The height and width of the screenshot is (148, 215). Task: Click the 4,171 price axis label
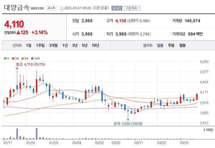[x=204, y=92]
